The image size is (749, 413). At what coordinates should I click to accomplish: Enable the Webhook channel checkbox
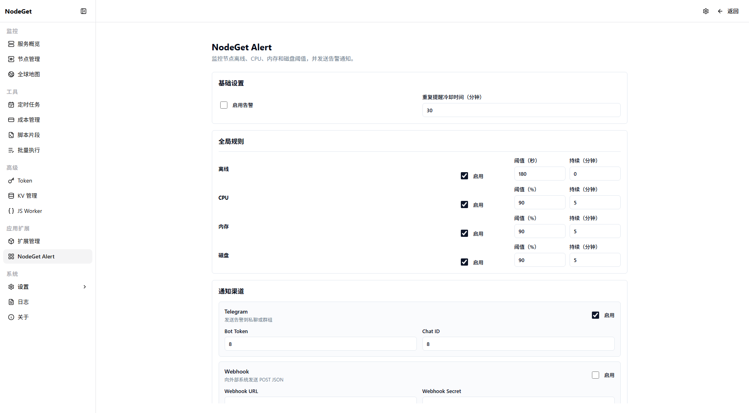(x=596, y=375)
